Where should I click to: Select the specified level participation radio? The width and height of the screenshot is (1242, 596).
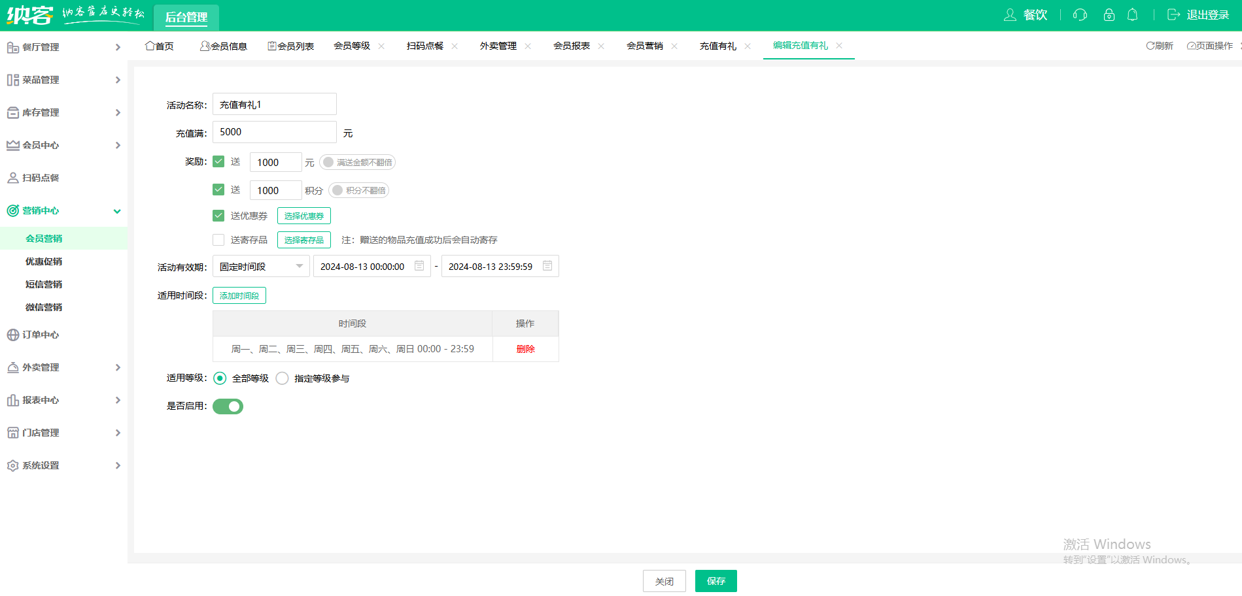[283, 378]
